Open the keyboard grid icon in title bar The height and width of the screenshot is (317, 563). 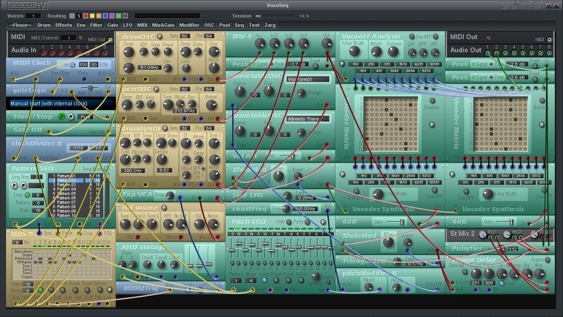[x=524, y=5]
